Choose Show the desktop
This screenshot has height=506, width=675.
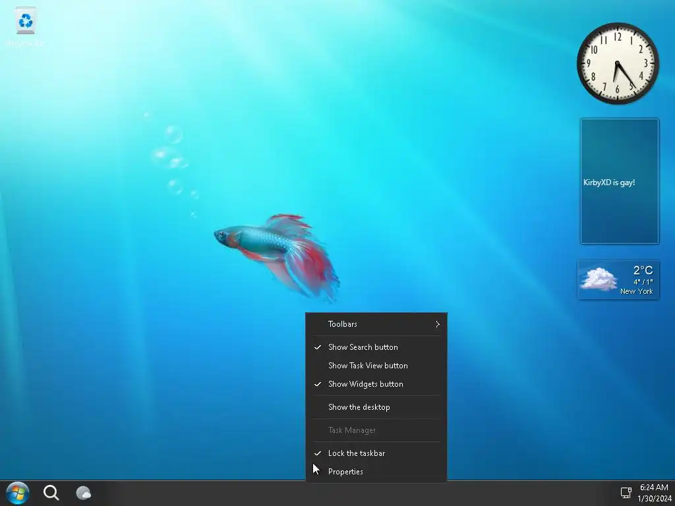(376, 407)
